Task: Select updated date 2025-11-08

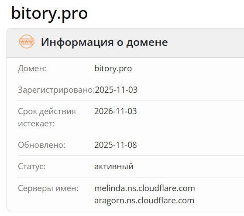Action: pyautogui.click(x=116, y=145)
